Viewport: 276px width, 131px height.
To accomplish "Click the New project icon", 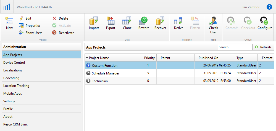I will [9, 23].
